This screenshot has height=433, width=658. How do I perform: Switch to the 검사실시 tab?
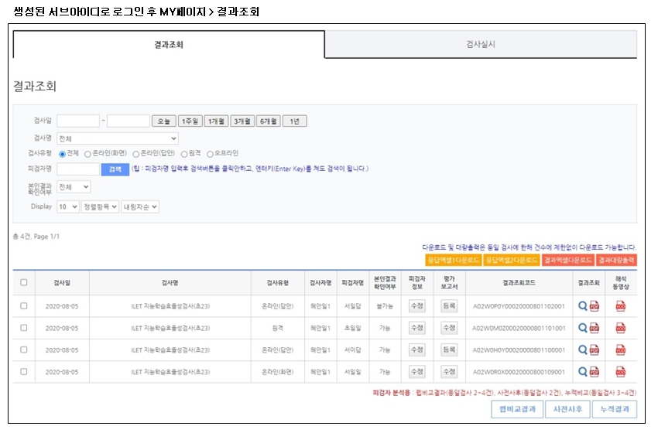(481, 44)
